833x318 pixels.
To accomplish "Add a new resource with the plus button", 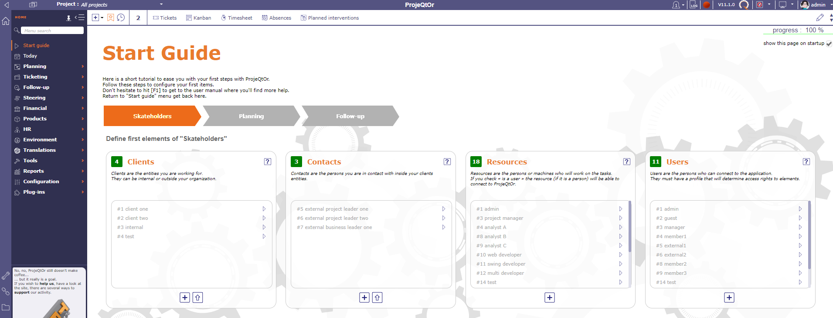I will click(x=550, y=297).
